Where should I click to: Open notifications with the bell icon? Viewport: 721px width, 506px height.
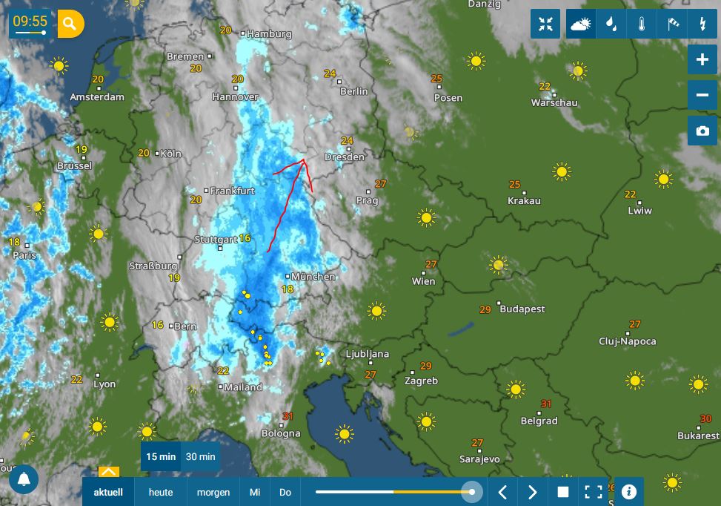24,479
